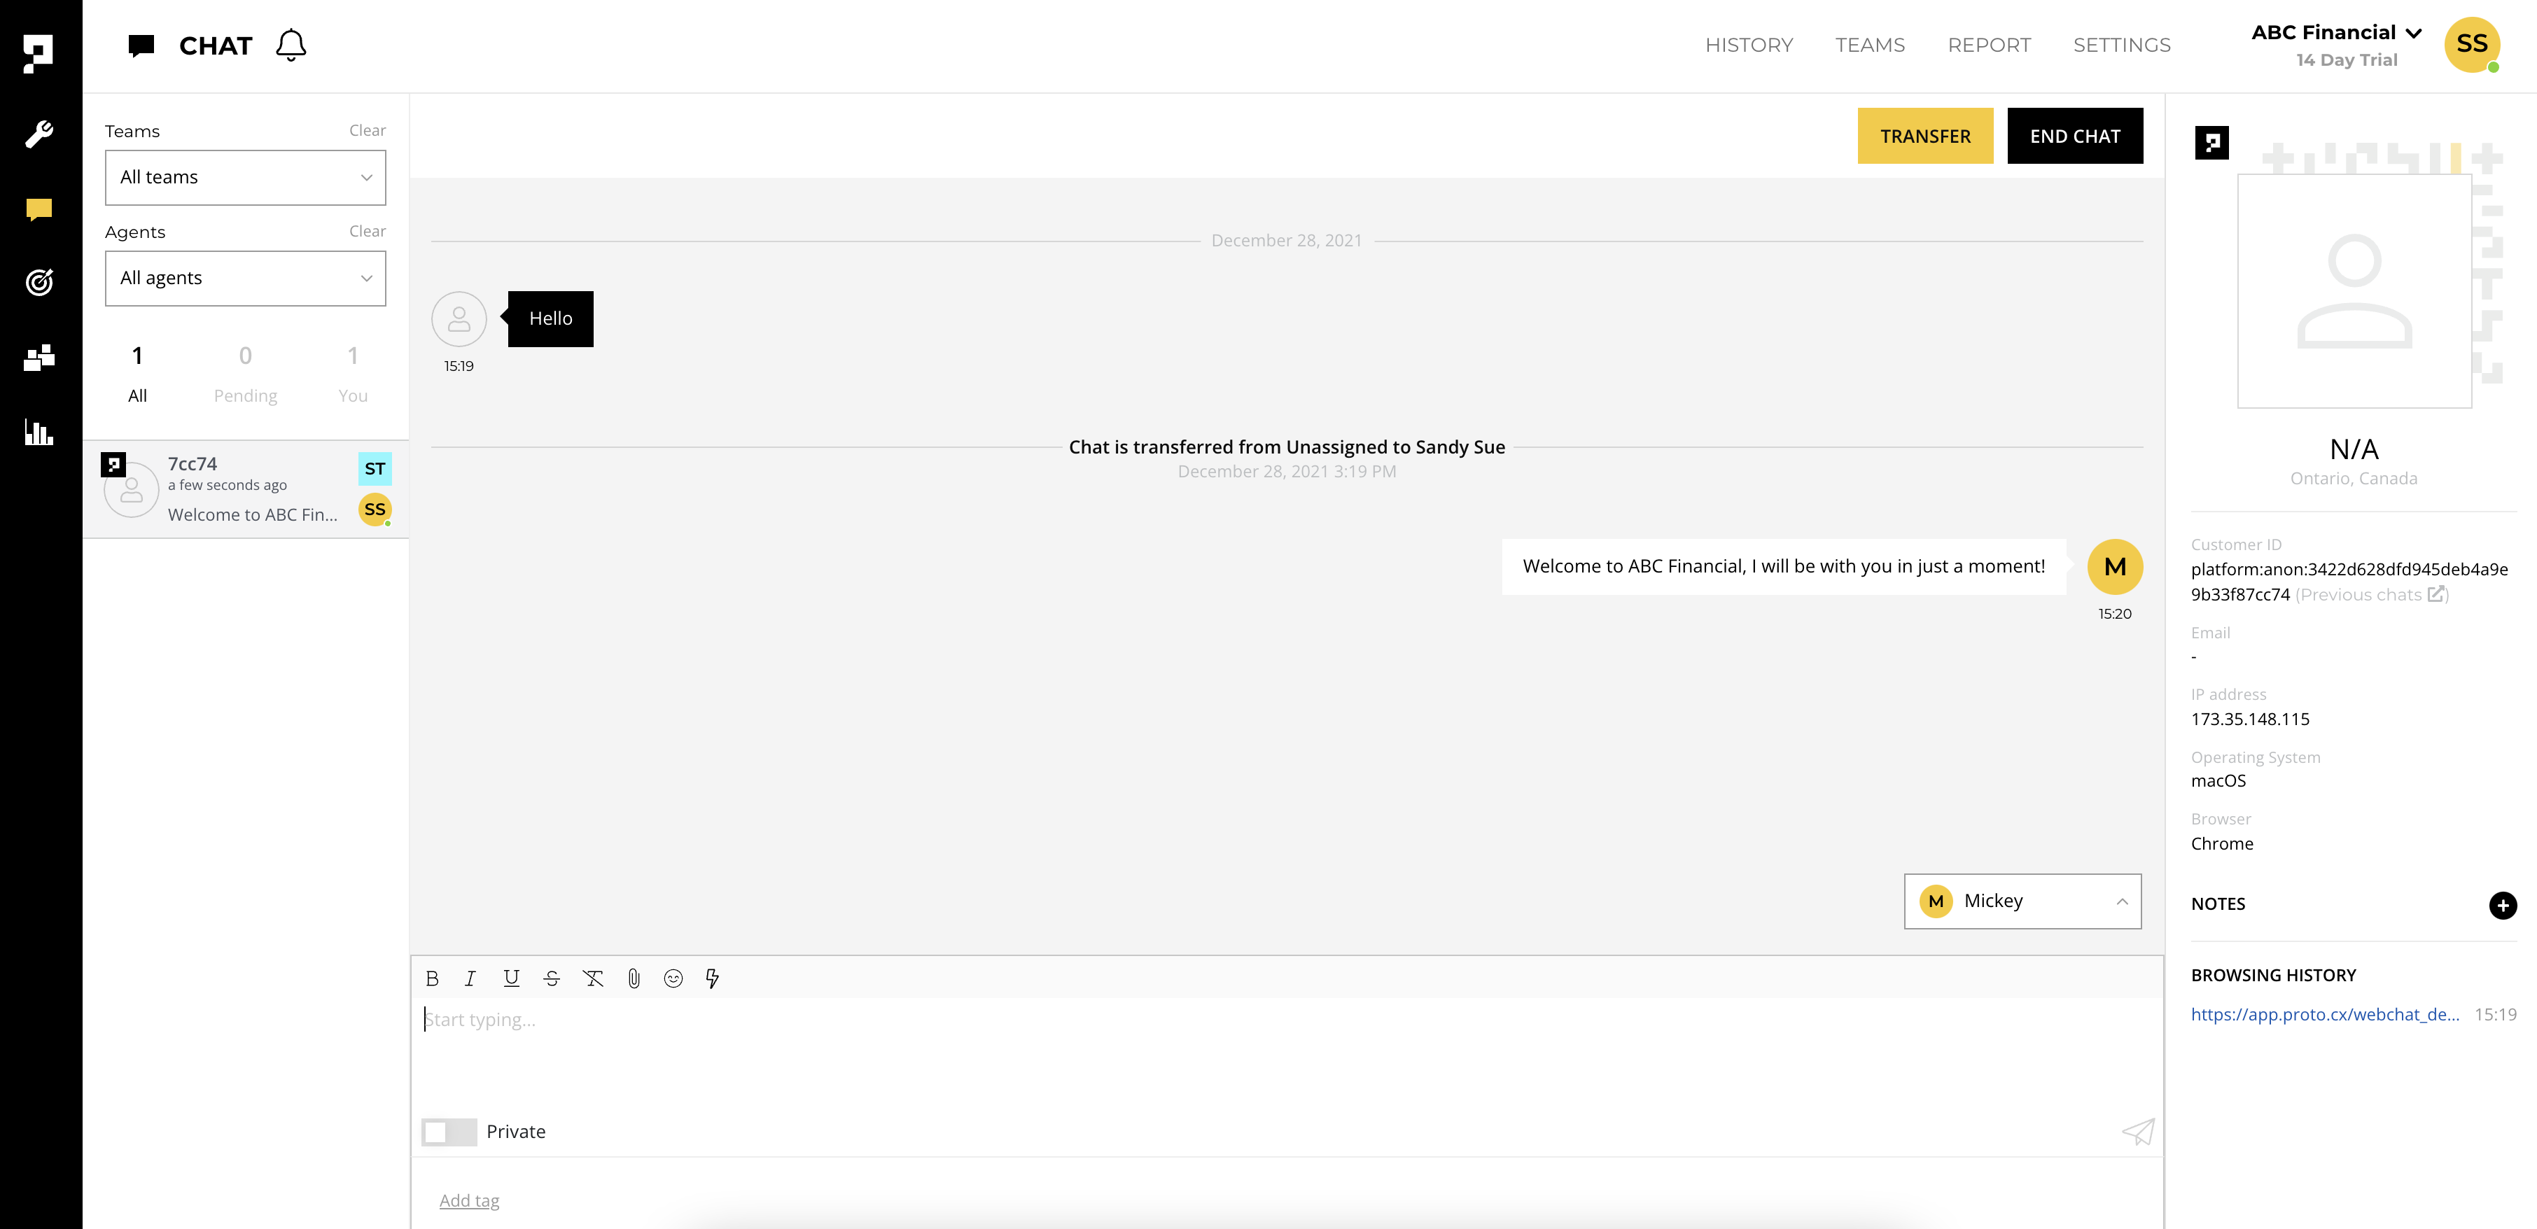2537x1229 pixels.
Task: Open previous chats external link icon
Action: [x=2435, y=594]
